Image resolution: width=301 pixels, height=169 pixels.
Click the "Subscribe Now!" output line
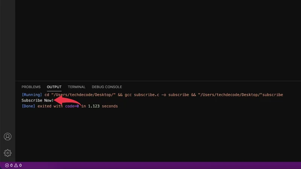38,101
